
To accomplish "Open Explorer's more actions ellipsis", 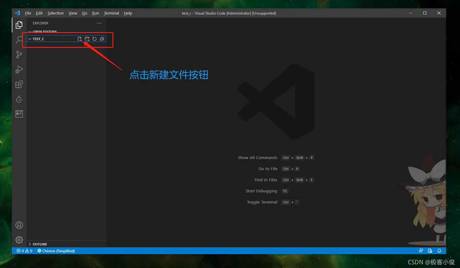I will tap(99, 23).
